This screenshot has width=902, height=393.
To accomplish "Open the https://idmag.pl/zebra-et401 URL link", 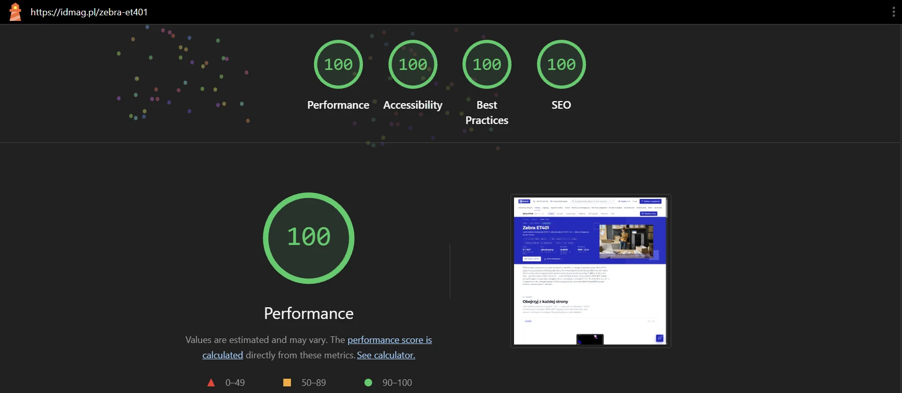I will click(x=89, y=12).
